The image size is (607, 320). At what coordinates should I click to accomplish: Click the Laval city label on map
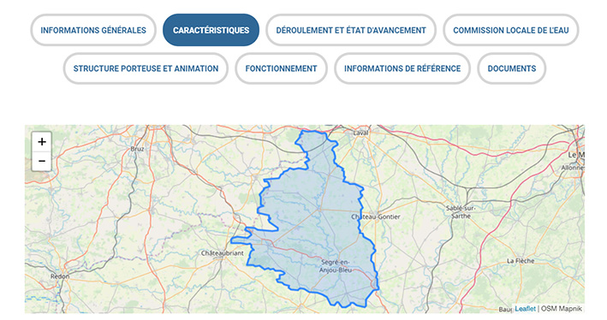click(x=360, y=133)
